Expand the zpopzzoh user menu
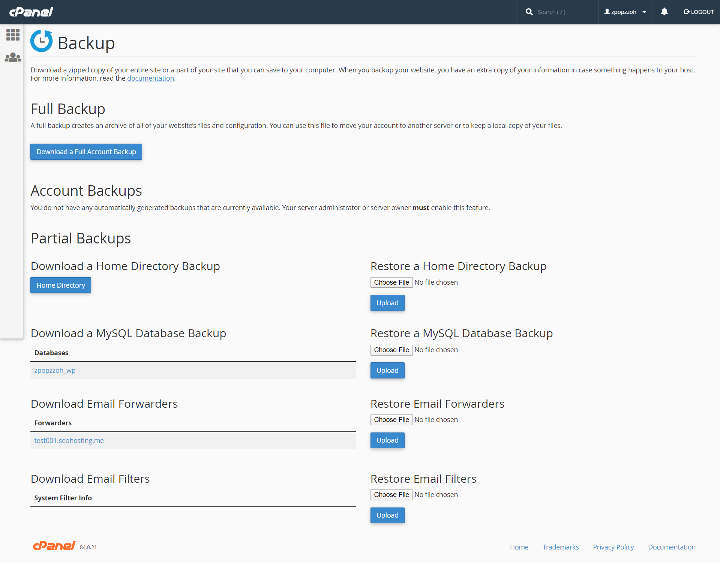Screen dimensions: 720x563 pos(625,12)
